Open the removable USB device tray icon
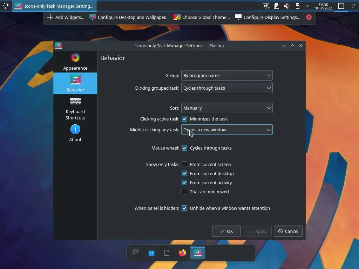This screenshot has width=359, height=269. click(x=297, y=6)
